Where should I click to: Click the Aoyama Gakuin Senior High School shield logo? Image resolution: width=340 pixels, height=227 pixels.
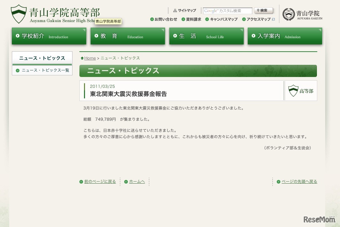pyautogui.click(x=18, y=14)
